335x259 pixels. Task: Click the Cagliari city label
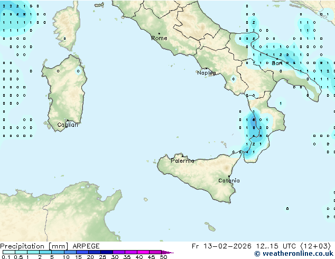click(68, 125)
